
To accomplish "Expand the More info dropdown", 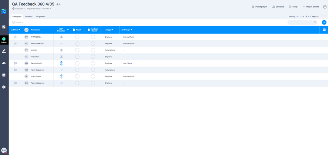I will [46, 9].
